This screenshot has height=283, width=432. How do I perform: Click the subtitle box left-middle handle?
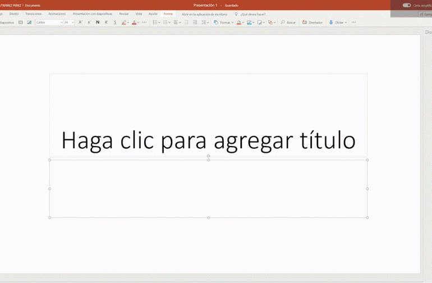tap(49, 189)
